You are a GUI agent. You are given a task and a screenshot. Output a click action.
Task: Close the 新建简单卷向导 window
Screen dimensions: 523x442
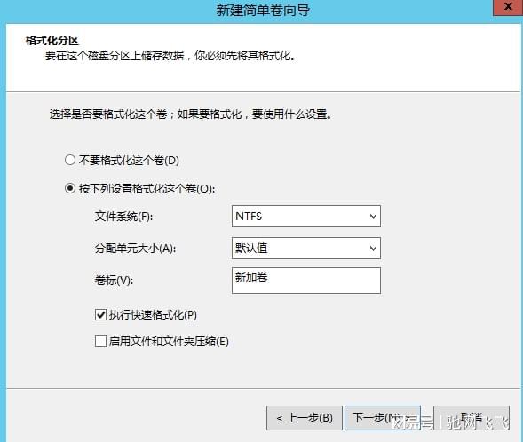point(508,7)
